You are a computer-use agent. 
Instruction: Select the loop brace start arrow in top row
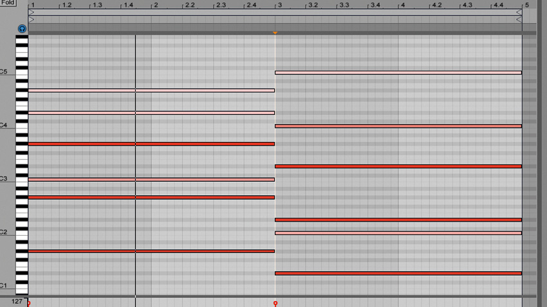32,12
